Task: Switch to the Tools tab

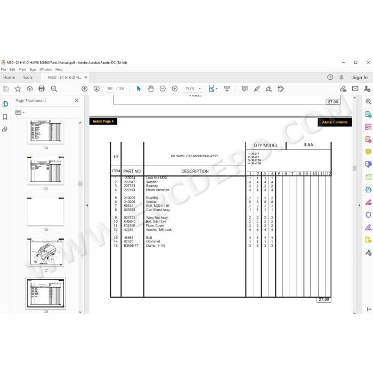Action: pyautogui.click(x=28, y=77)
